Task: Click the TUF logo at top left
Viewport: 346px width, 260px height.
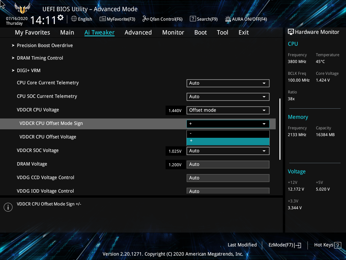Action: tap(22, 8)
